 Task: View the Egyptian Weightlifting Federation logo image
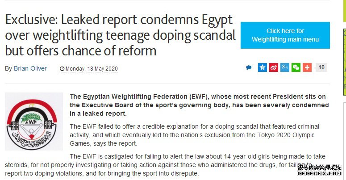(x=34, y=121)
